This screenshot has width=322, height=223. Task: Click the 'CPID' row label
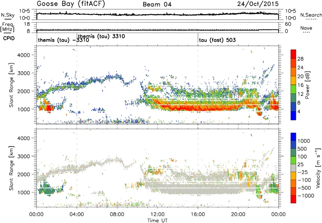pos(9,38)
